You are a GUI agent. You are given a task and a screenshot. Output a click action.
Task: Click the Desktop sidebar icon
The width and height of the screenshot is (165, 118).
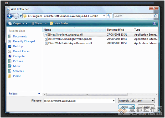9,46
